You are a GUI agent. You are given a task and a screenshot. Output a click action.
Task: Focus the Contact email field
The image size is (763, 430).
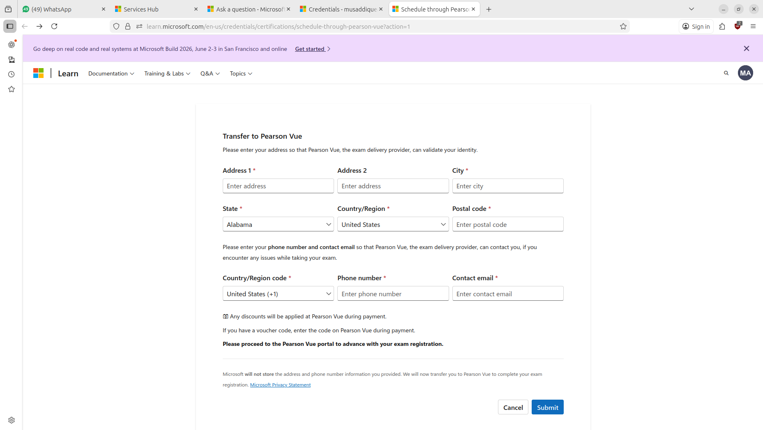pyautogui.click(x=508, y=294)
